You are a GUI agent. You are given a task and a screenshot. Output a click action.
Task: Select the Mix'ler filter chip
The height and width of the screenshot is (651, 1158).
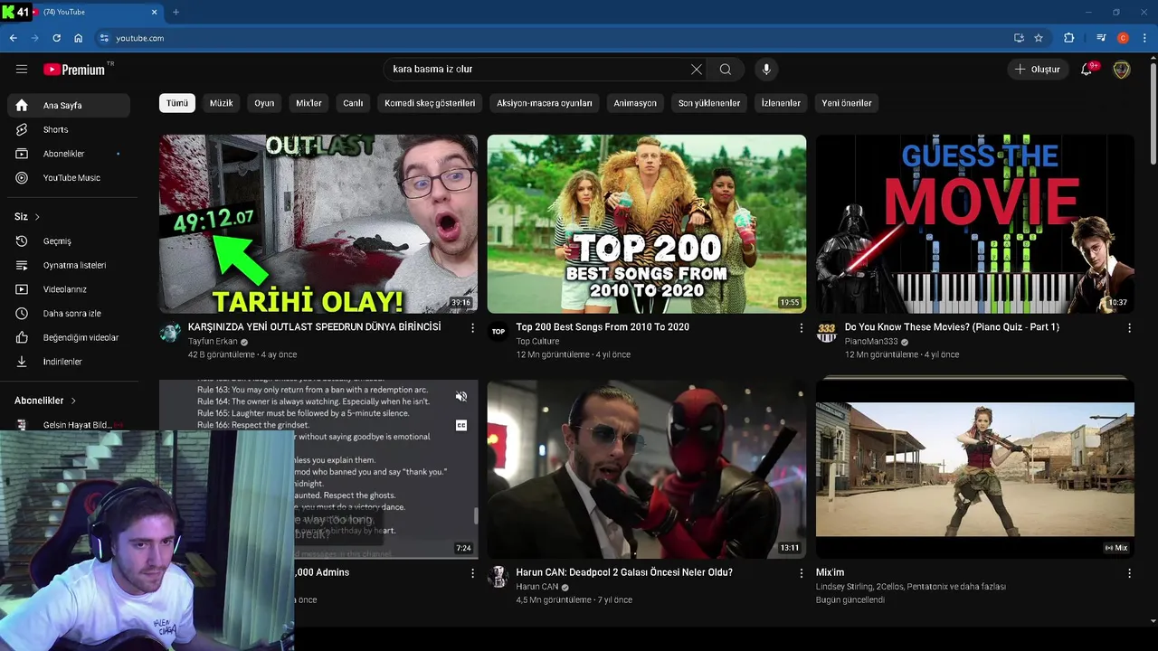coord(308,103)
